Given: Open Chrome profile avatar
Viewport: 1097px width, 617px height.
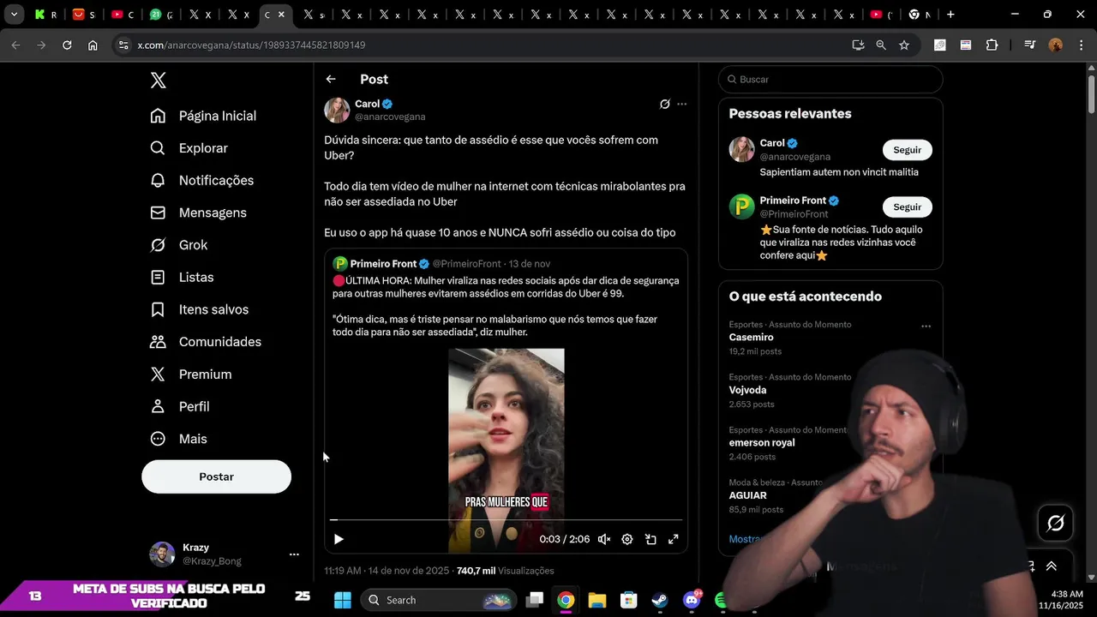Looking at the screenshot, I should coord(1056,45).
